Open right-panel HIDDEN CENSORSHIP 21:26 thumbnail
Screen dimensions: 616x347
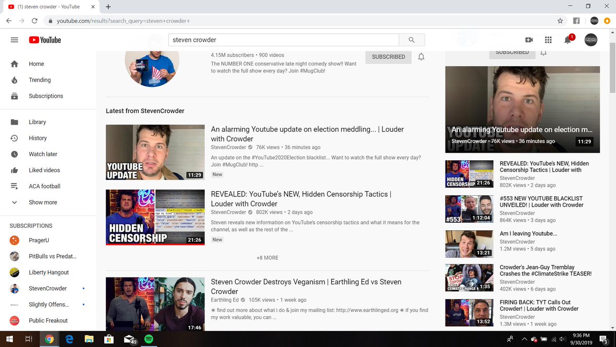(x=469, y=174)
